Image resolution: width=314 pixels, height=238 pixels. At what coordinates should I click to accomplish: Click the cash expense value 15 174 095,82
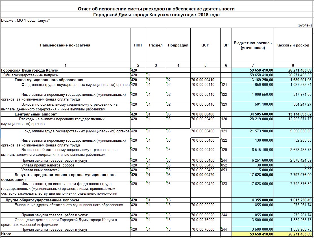293,114
